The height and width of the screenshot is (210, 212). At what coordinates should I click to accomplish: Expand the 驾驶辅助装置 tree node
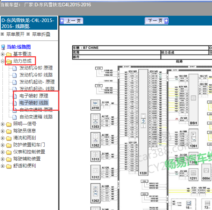[x=2, y=159]
